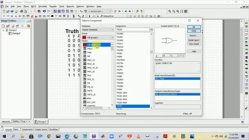Click the Detail report button
This screenshot has width=249, height=140.
pos(194,40)
